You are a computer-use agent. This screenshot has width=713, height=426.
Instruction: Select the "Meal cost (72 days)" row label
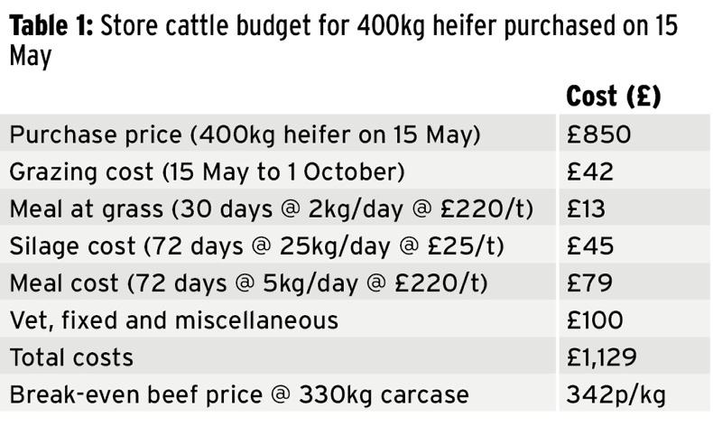click(x=248, y=282)
